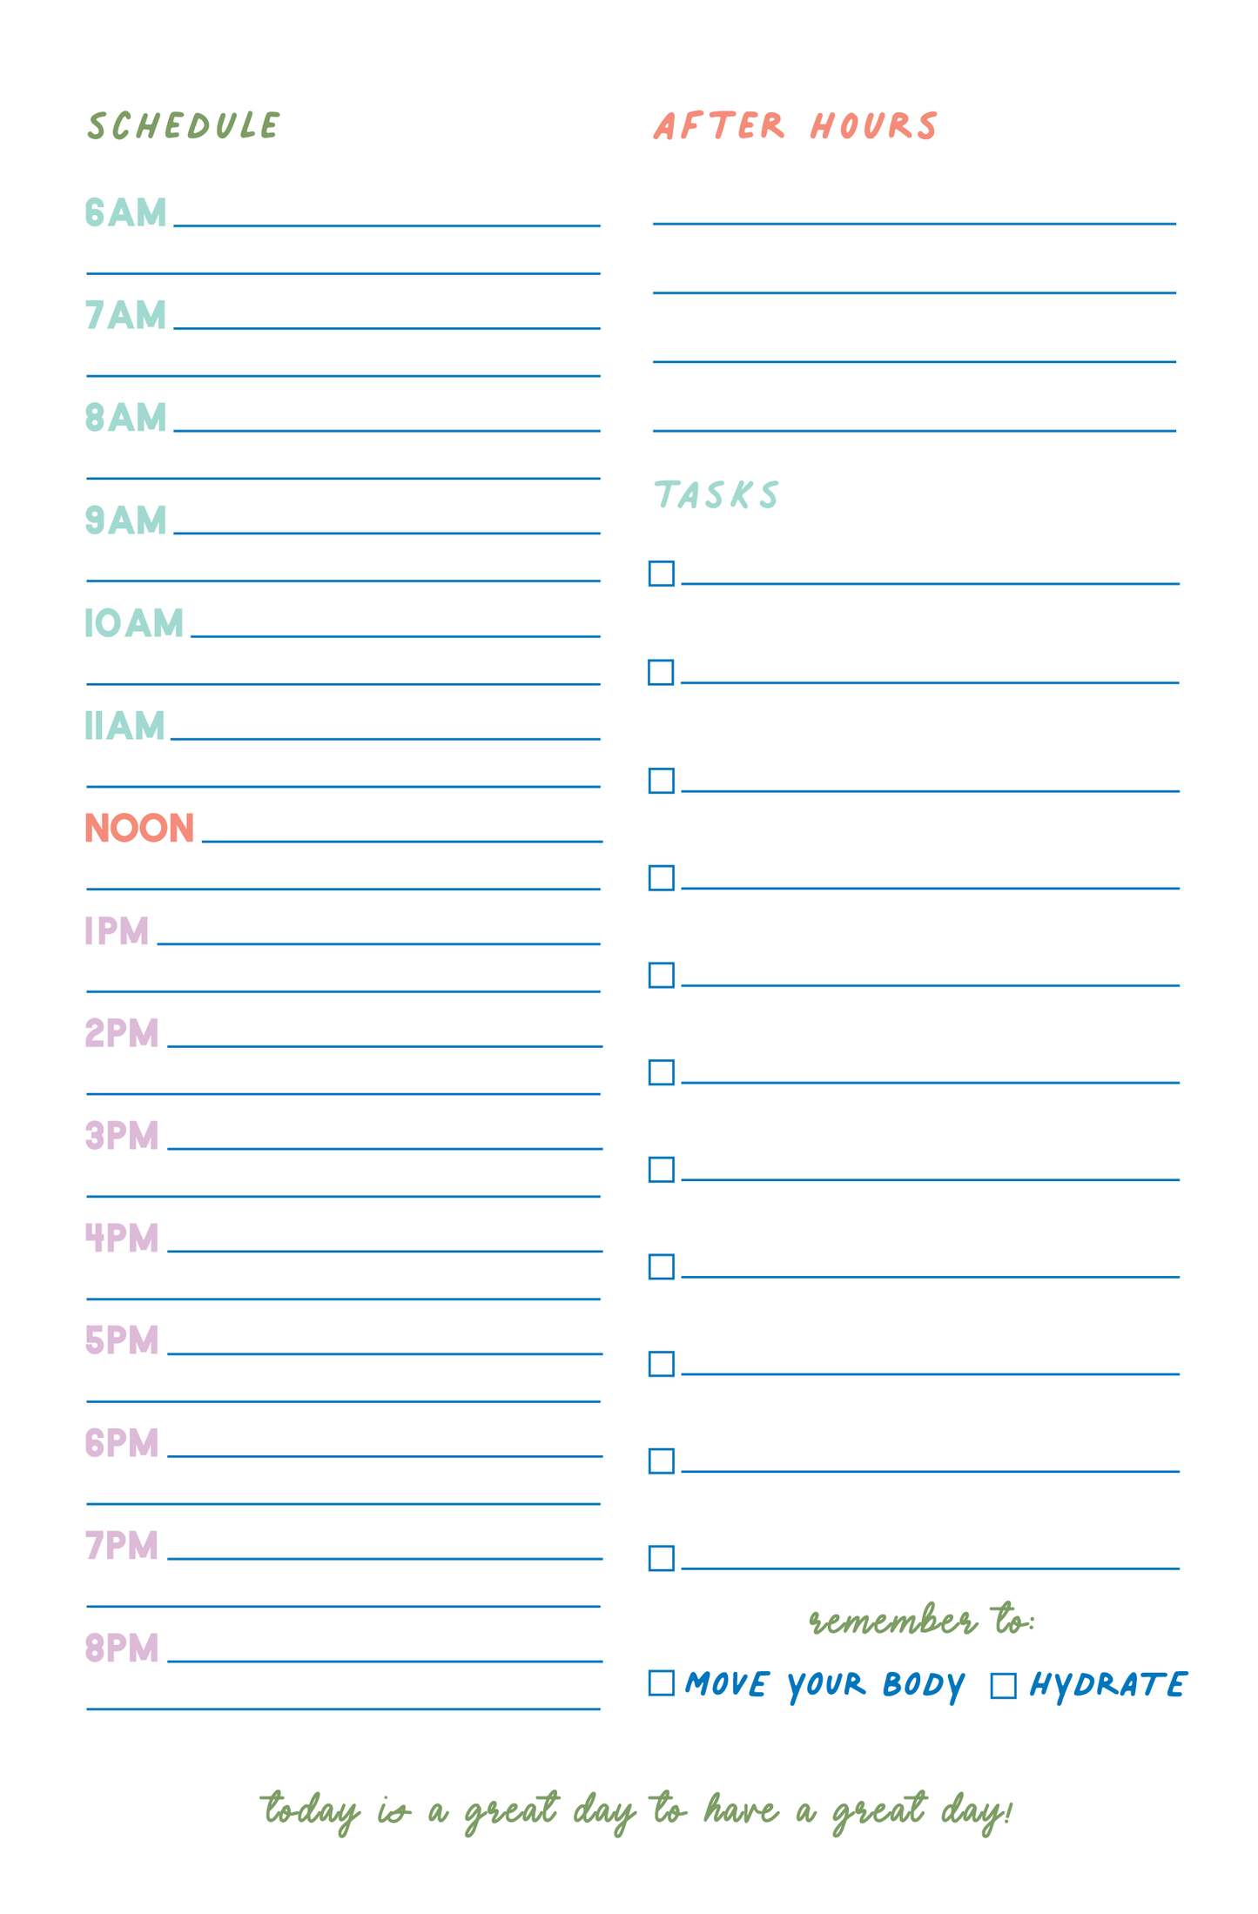The image size is (1258, 1914).
Task: Click the After Hours heading
Action: 796,126
